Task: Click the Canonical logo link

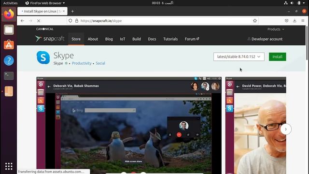Action: (x=45, y=29)
